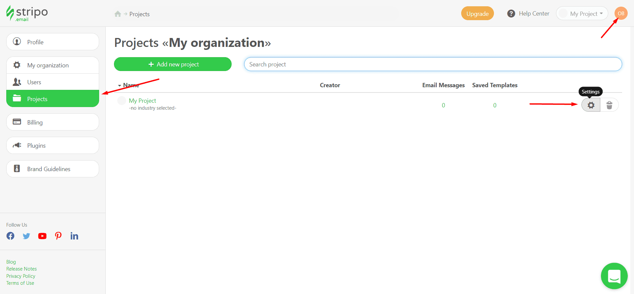Open the Profile menu item

[53, 42]
